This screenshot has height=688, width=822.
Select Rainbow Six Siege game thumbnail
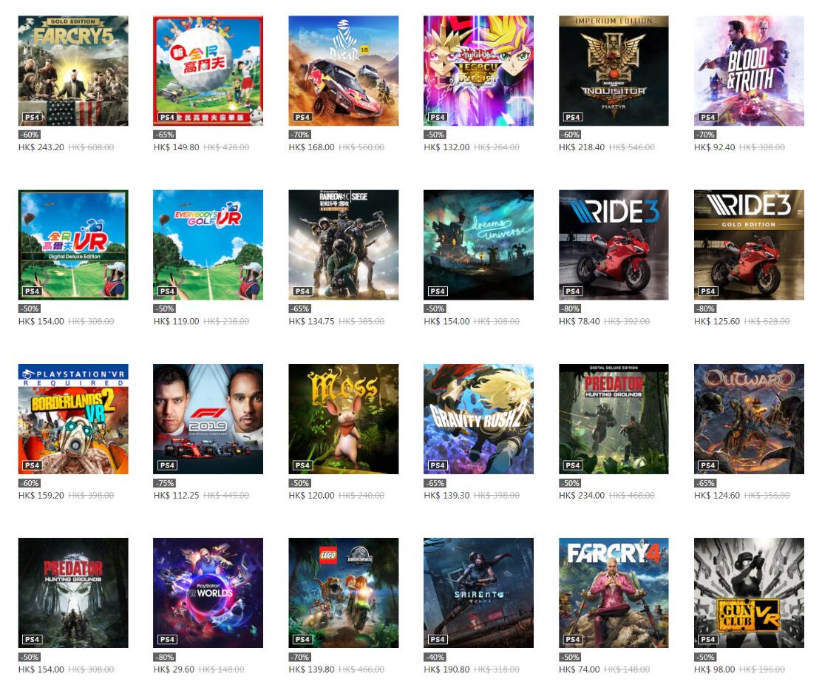coord(344,245)
